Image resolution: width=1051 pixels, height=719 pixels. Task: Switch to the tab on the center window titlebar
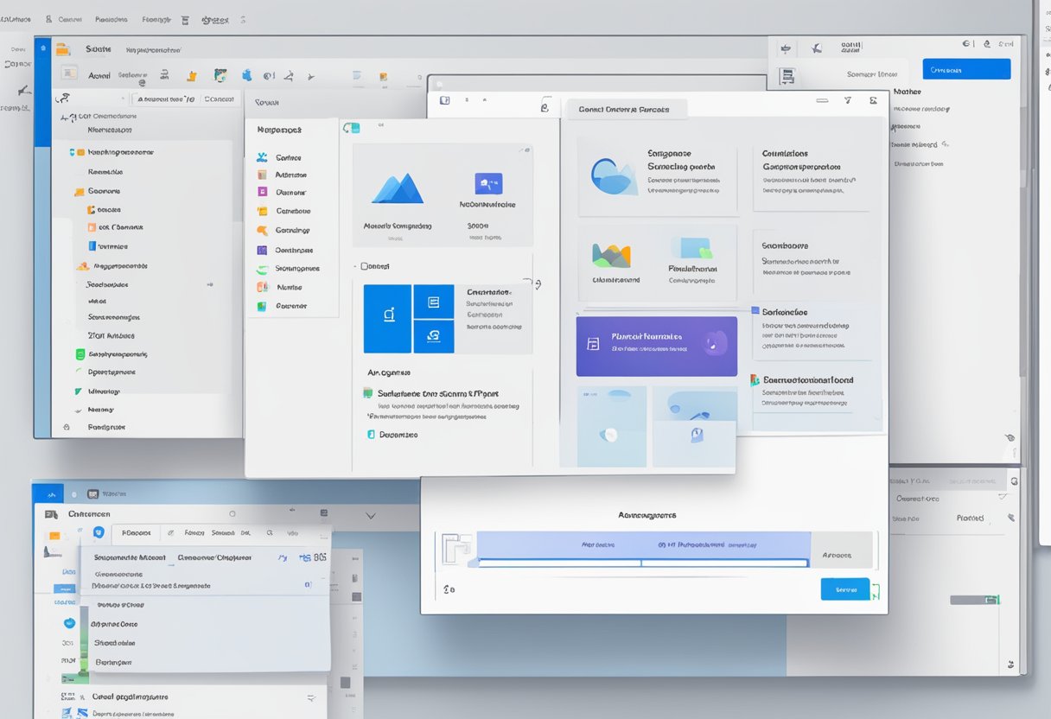tap(626, 109)
